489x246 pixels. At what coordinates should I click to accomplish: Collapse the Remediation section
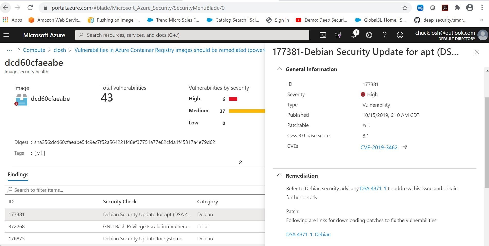point(279,175)
